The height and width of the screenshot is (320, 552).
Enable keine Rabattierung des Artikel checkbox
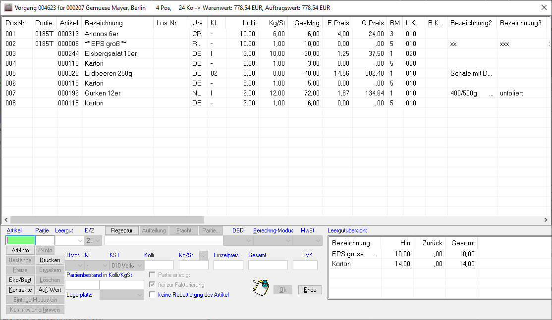click(152, 294)
